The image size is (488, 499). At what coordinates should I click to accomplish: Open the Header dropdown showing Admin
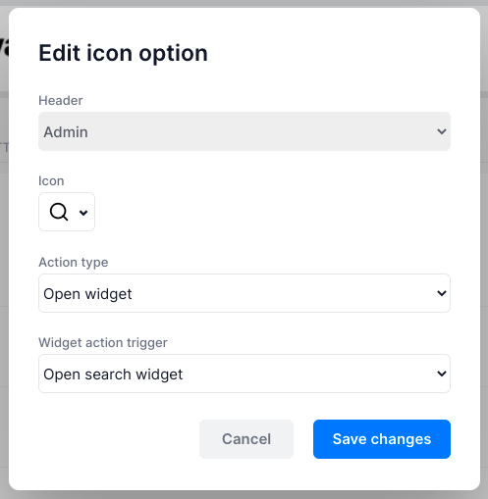click(x=244, y=131)
